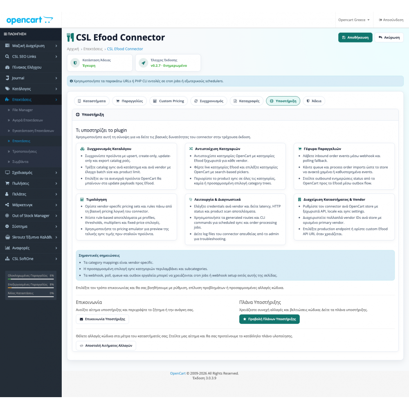Image resolution: width=409 pixels, height=409 pixels.
Task: Select the Υποστήριξη tab
Action: tap(283, 101)
